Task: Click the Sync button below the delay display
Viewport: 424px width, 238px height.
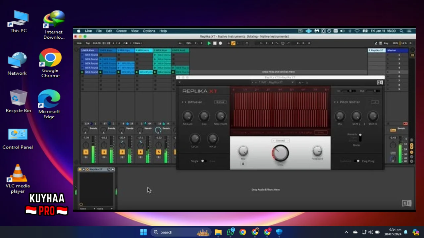Action: click(321, 133)
